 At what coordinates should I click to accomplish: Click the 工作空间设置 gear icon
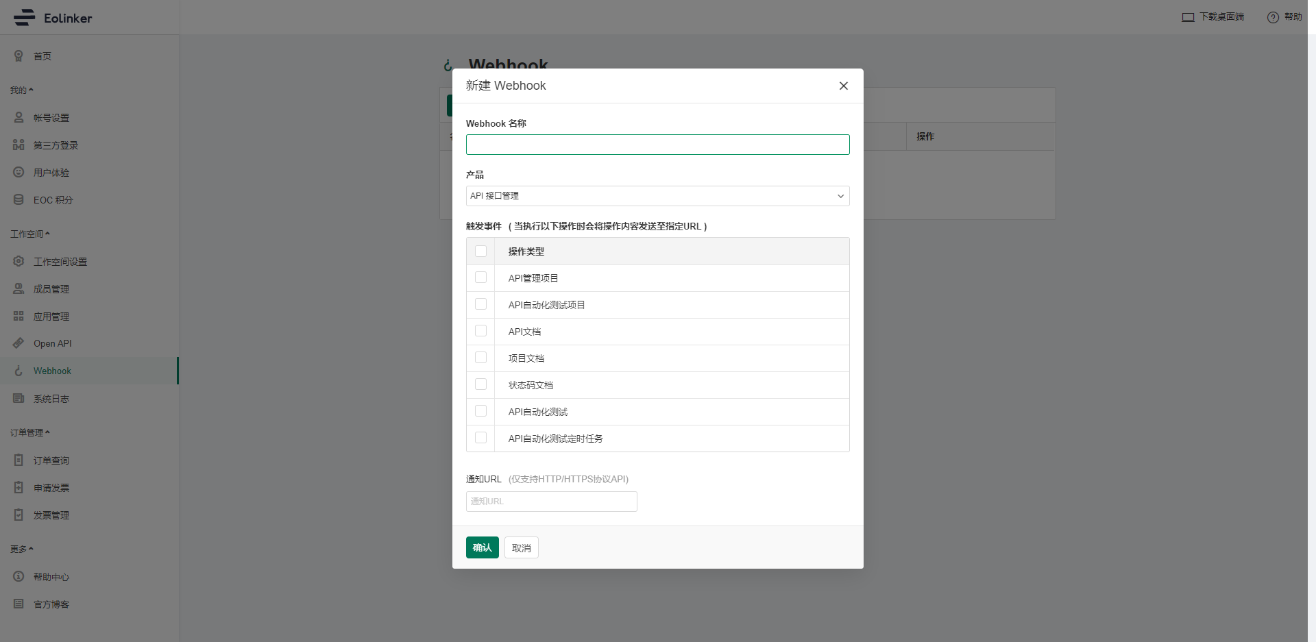click(x=19, y=261)
